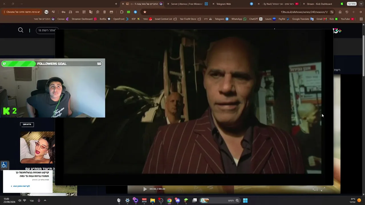
Task: Open the woman with sunglasses article thumbnail
Action: pyautogui.click(x=37, y=147)
